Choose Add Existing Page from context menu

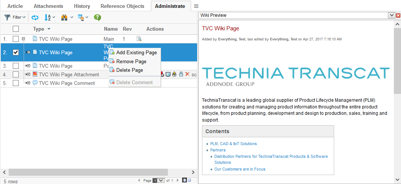pos(136,52)
